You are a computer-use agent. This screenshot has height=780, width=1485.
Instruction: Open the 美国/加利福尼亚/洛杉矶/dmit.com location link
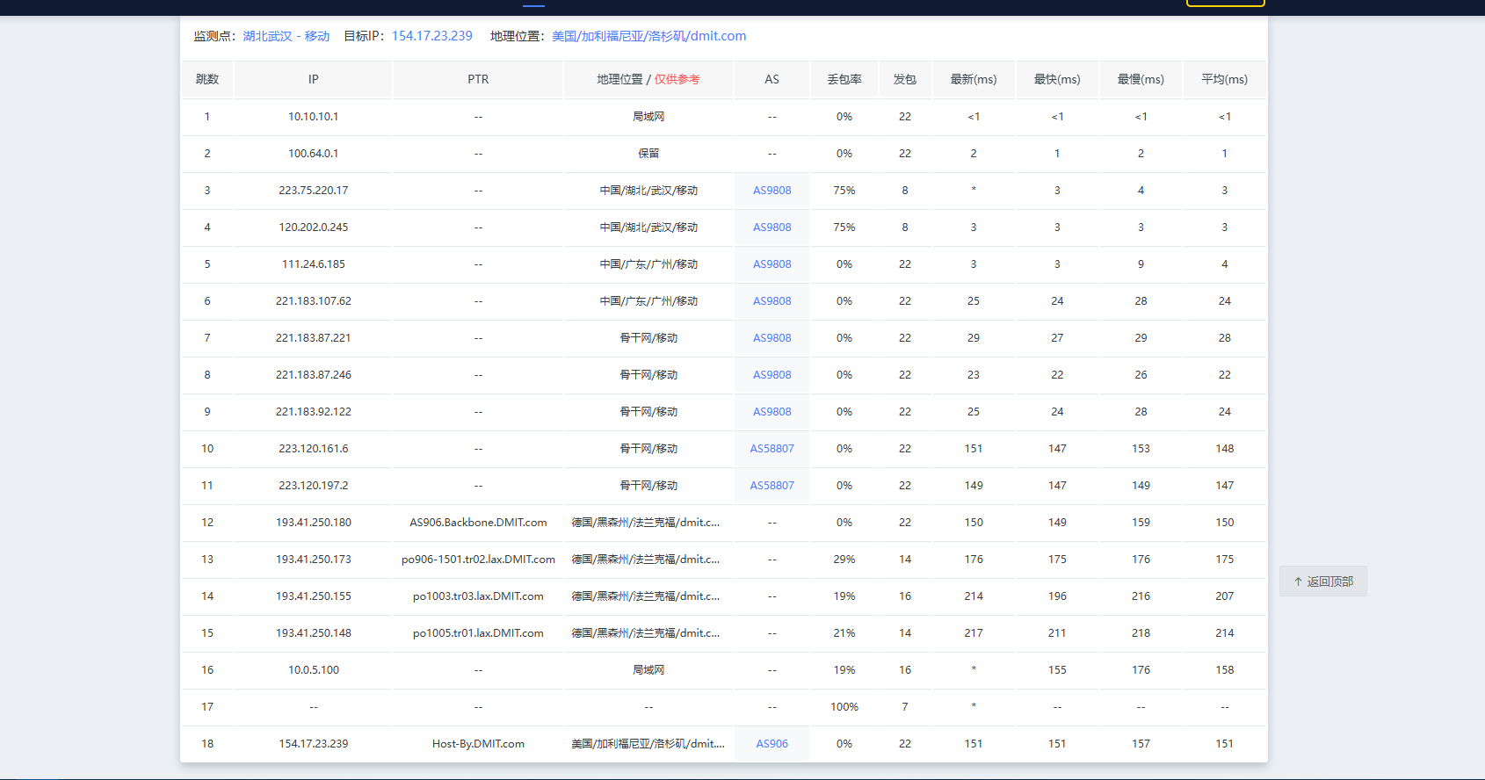point(649,36)
